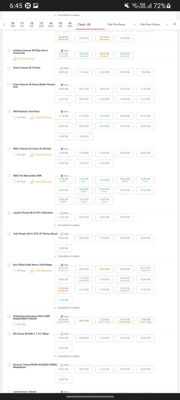
Task: Tap the mute icon in status bar
Action: tap(127, 6)
